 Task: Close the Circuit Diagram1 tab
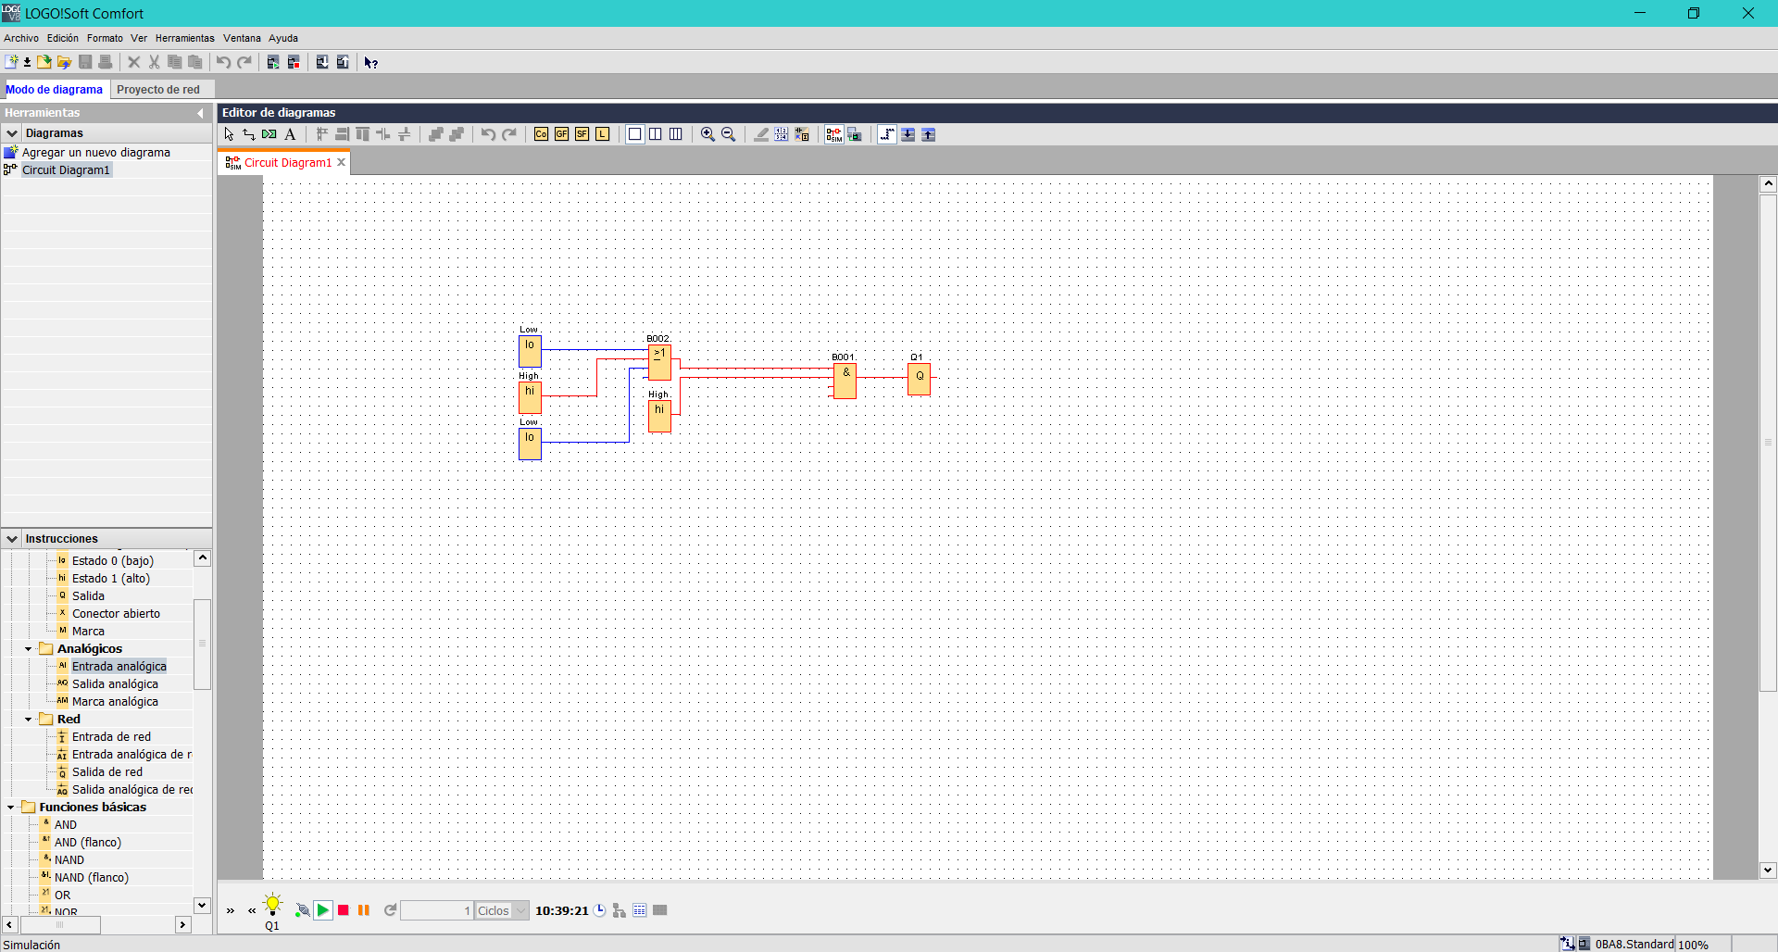click(x=342, y=162)
